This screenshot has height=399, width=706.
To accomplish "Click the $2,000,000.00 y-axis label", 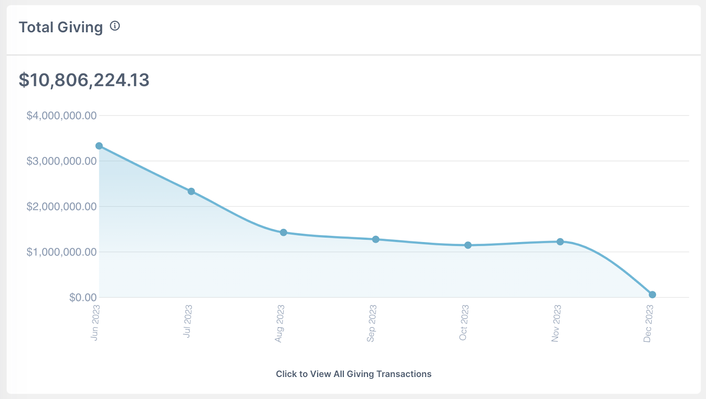I will tap(61, 206).
